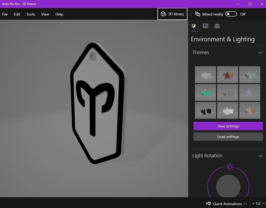Image resolution: width=266 pixels, height=208 pixels.
Task: Click the sun handle on light rotation dial
Action: point(230,167)
